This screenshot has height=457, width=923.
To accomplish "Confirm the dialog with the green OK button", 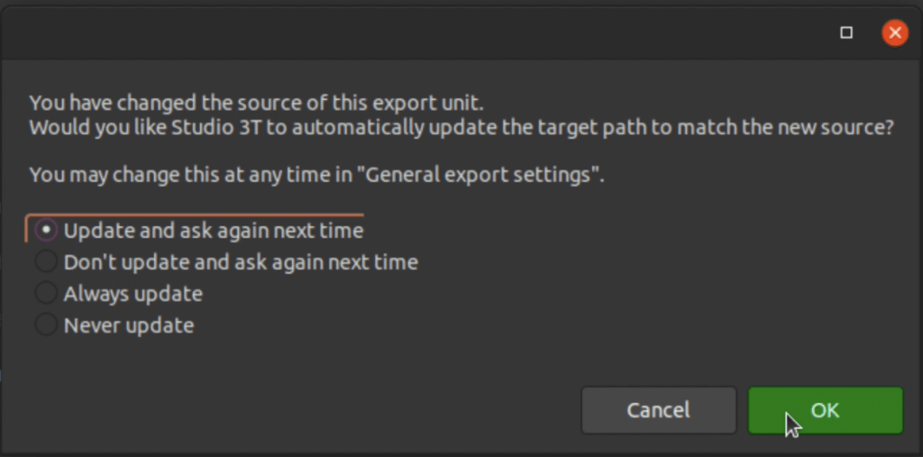I will [x=826, y=410].
